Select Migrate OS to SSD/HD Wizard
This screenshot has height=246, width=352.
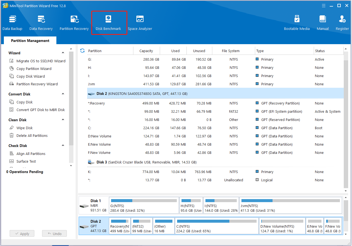tap(37, 61)
